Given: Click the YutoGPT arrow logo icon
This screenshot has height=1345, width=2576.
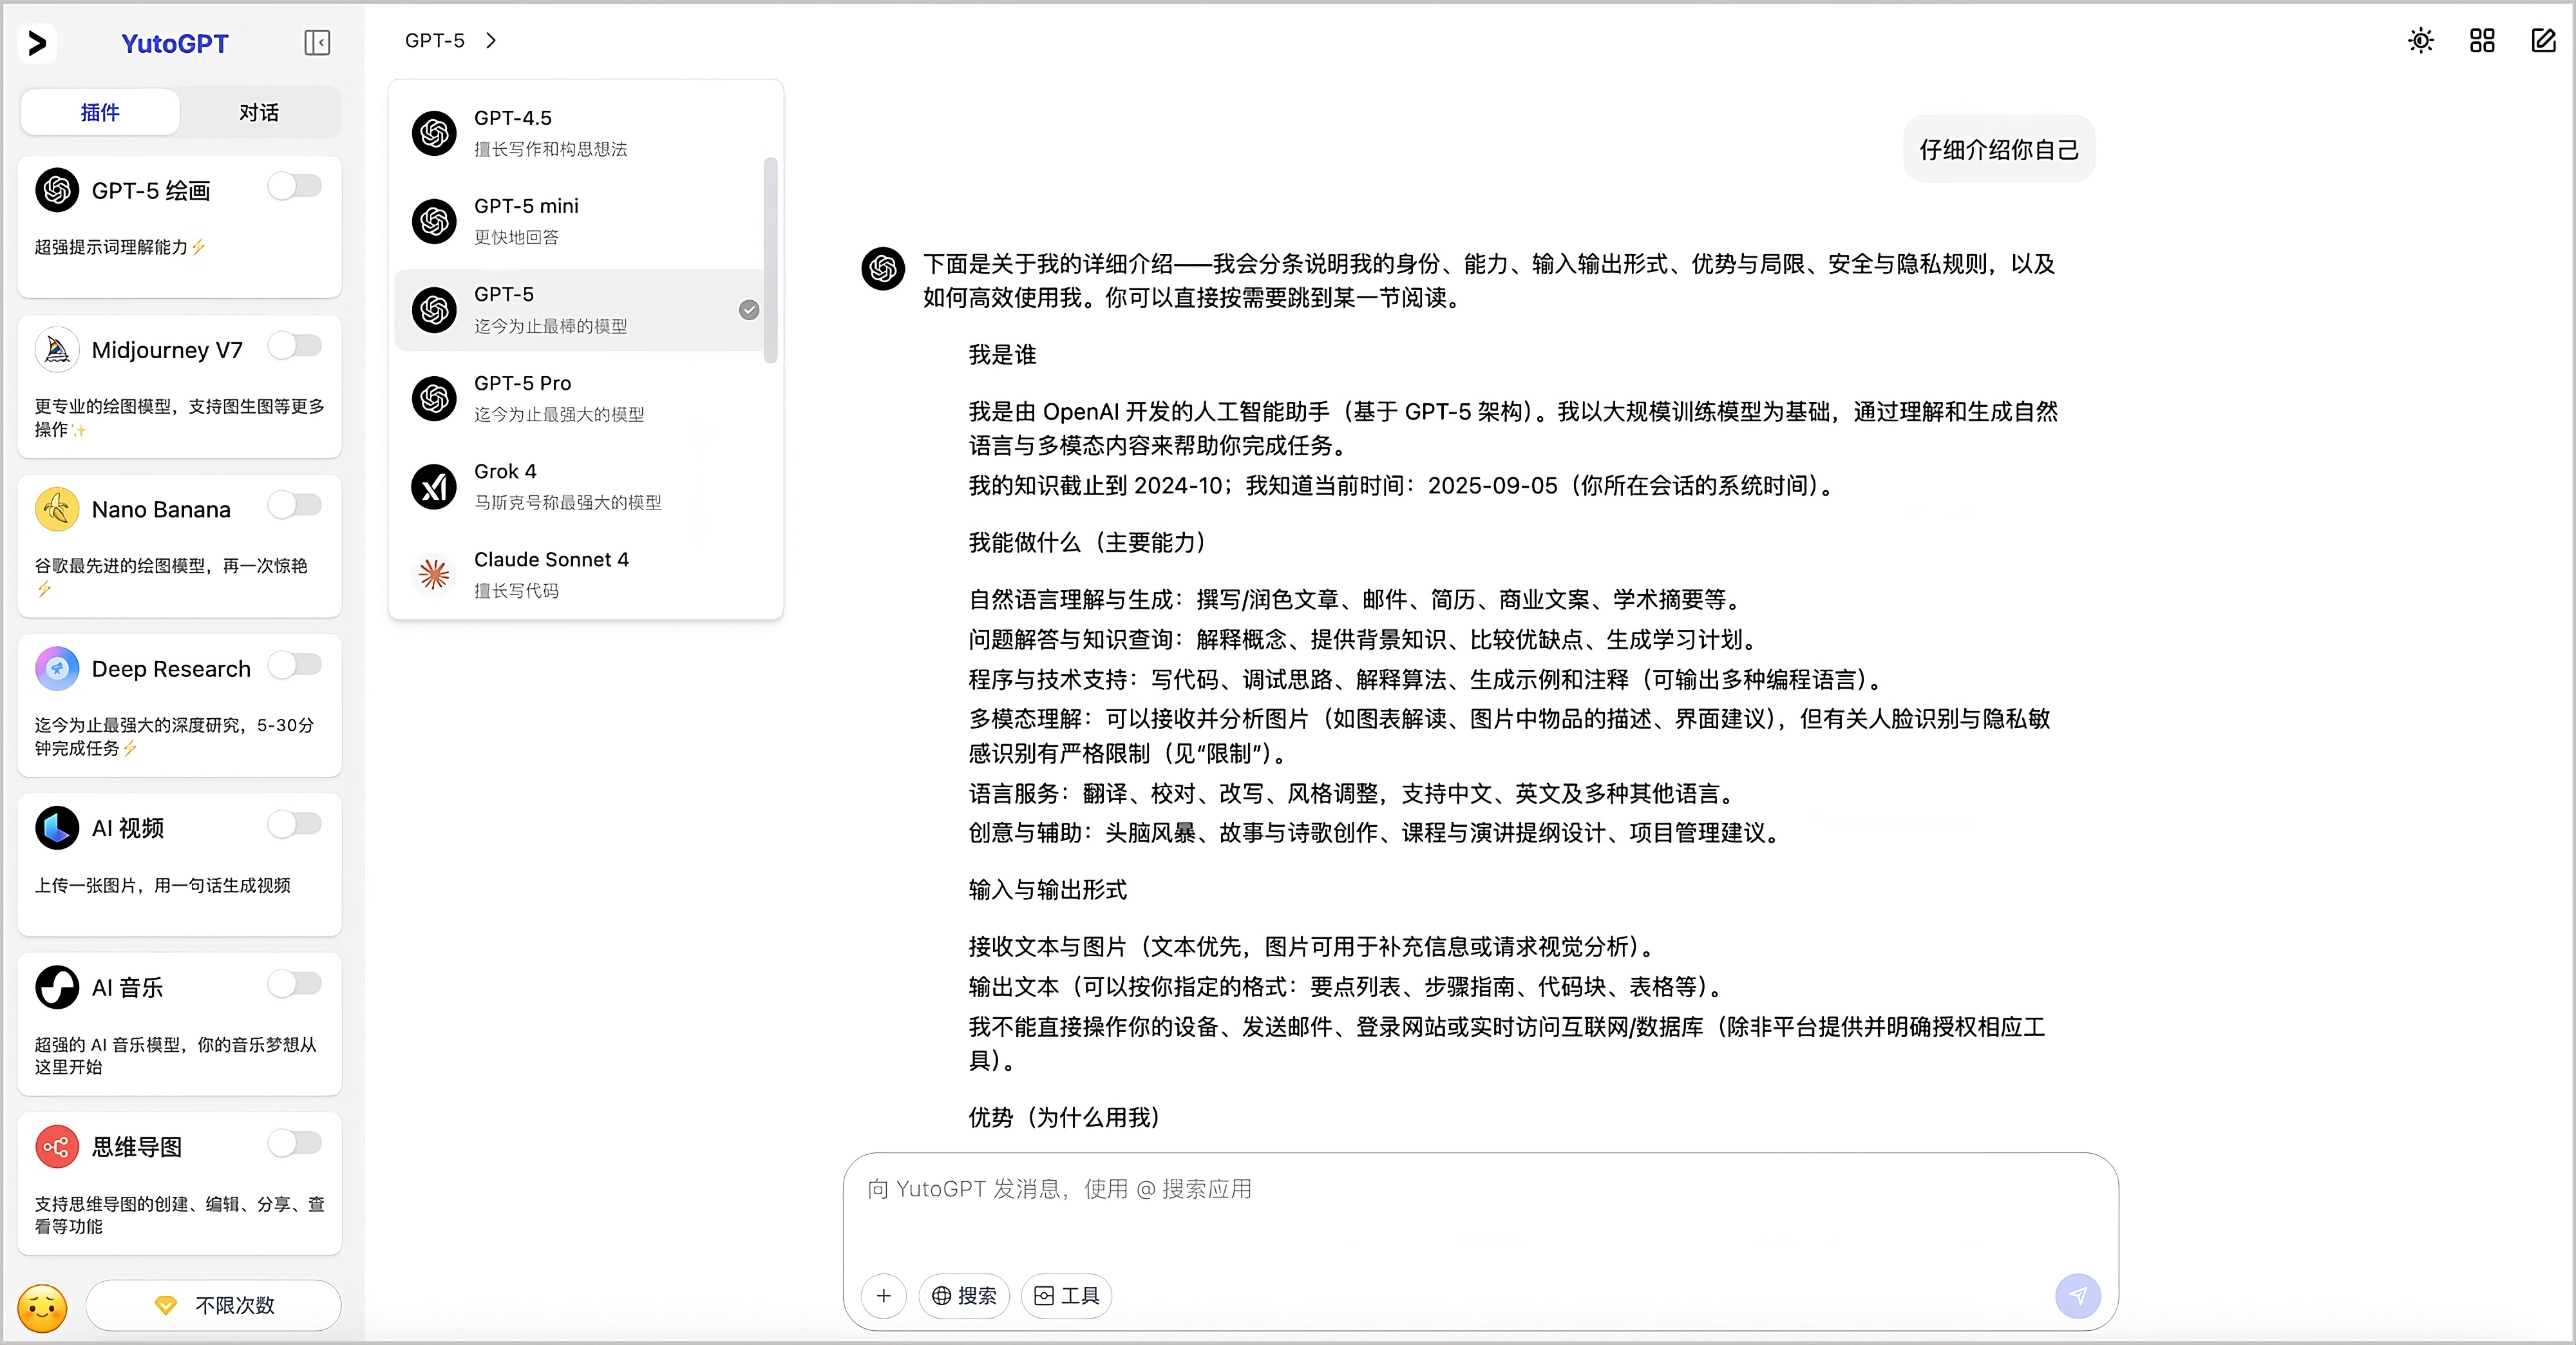Looking at the screenshot, I should [x=38, y=43].
